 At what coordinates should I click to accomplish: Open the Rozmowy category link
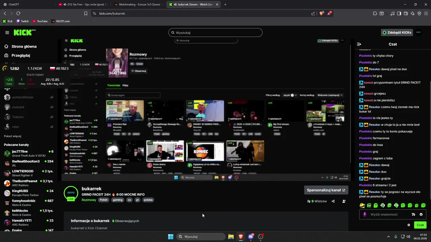(89, 200)
